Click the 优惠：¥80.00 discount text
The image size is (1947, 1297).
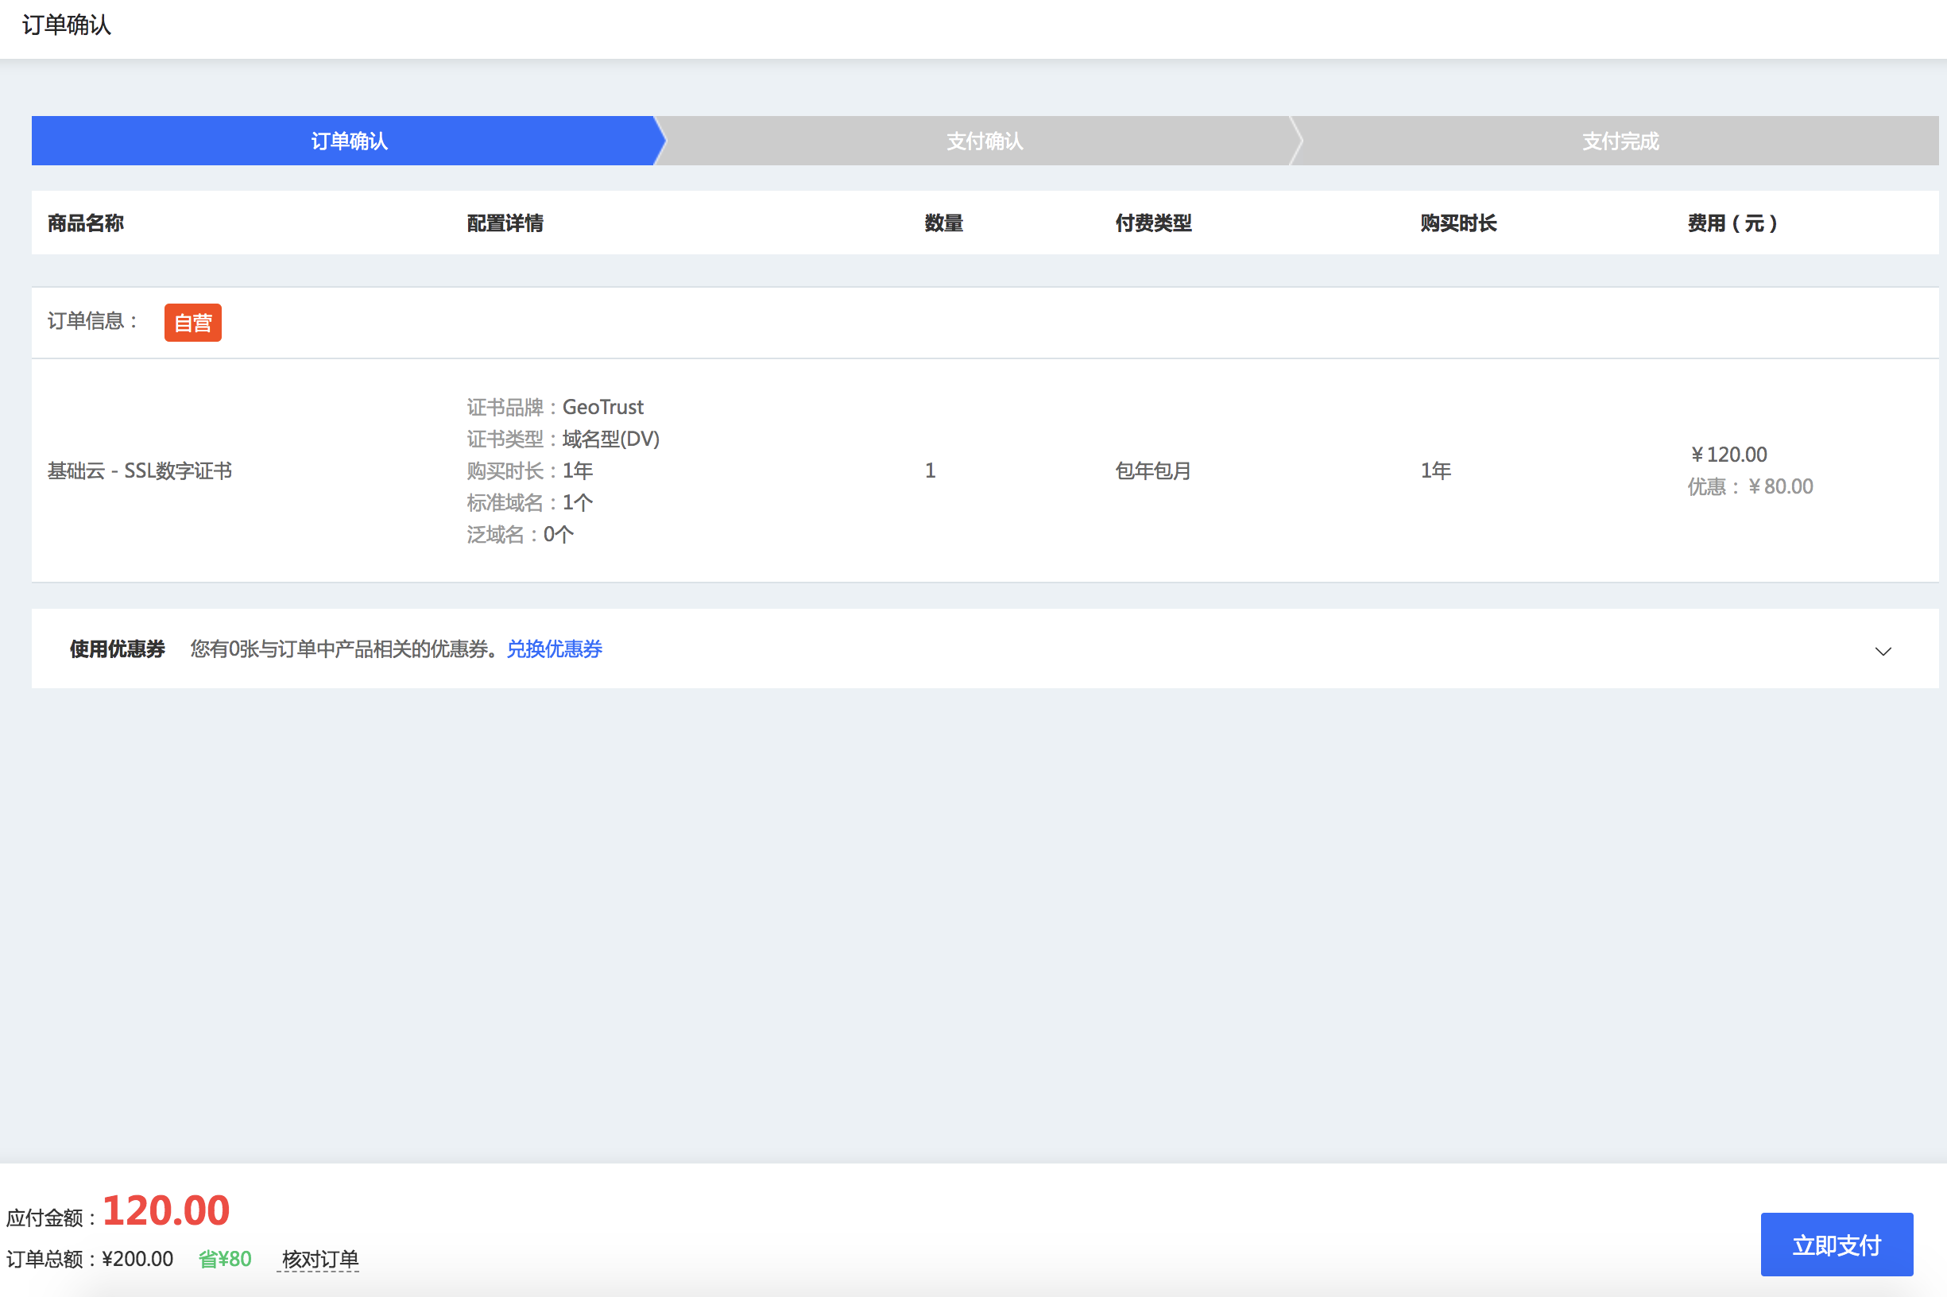tap(1750, 486)
